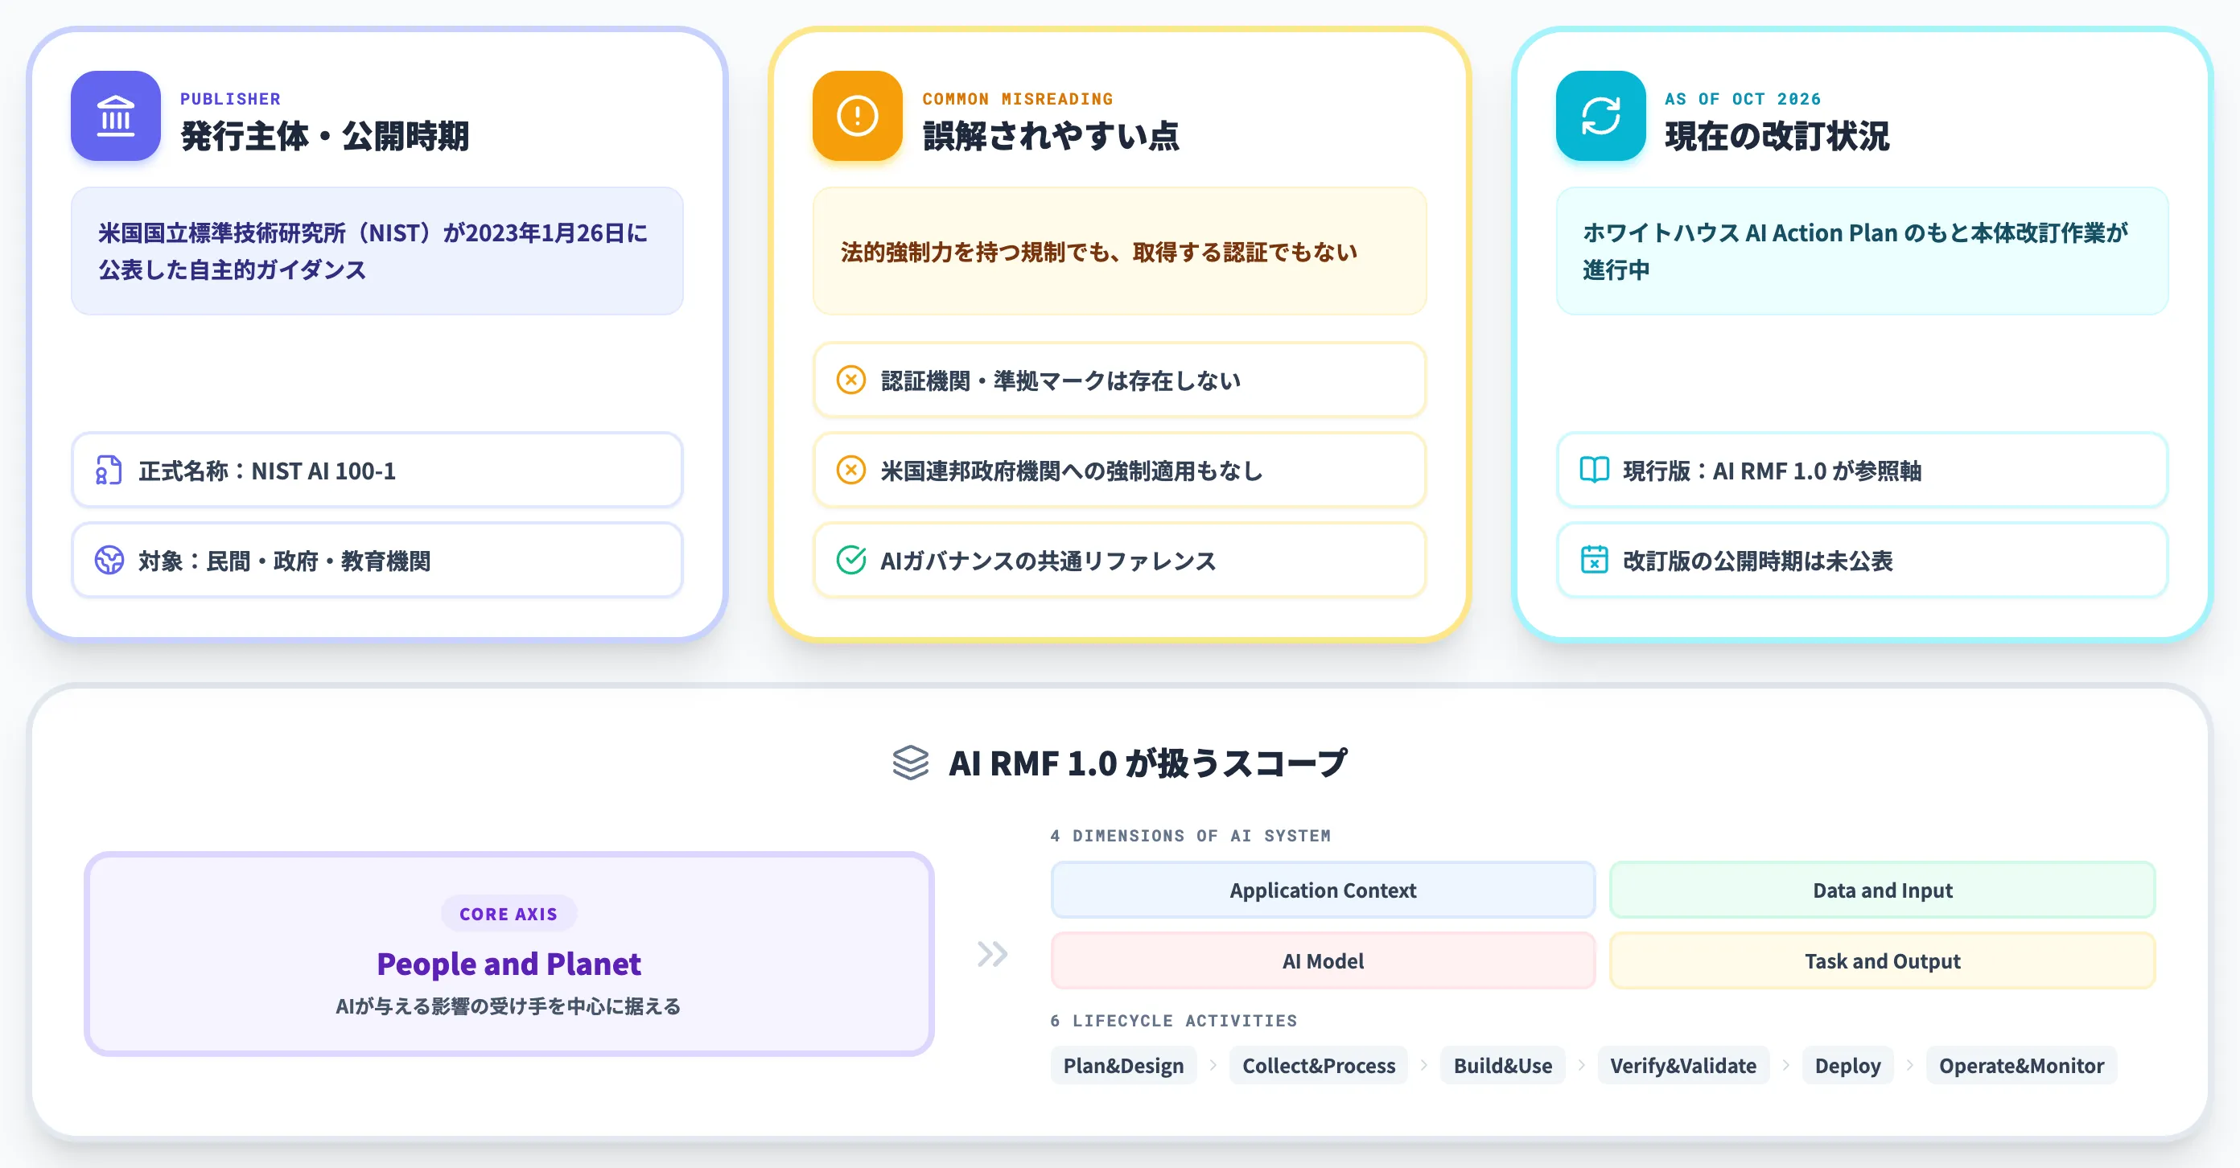
Task: Click the heading 誤解されやすい点
Action: [x=1051, y=137]
